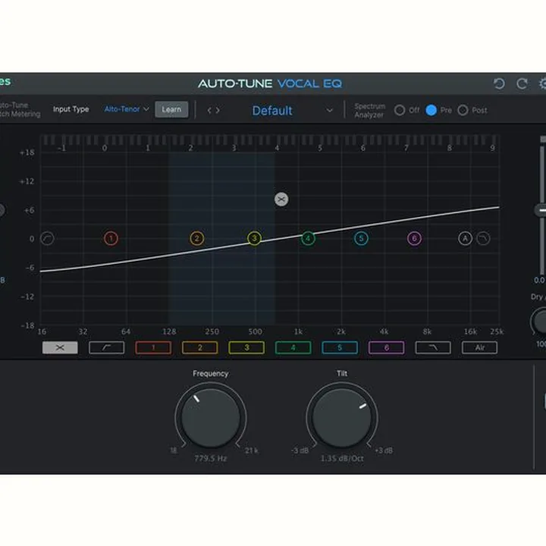
Task: Go to the next preset arrow
Action: [x=218, y=111]
